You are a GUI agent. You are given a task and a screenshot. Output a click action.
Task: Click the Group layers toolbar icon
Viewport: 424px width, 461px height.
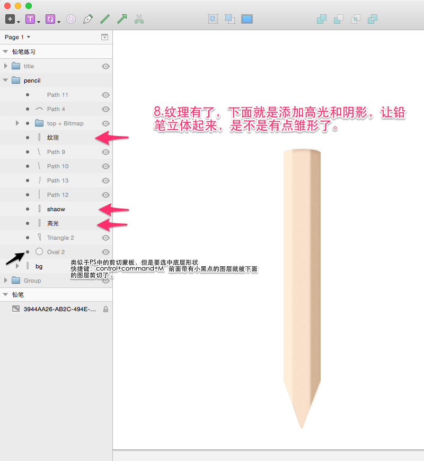[x=213, y=19]
